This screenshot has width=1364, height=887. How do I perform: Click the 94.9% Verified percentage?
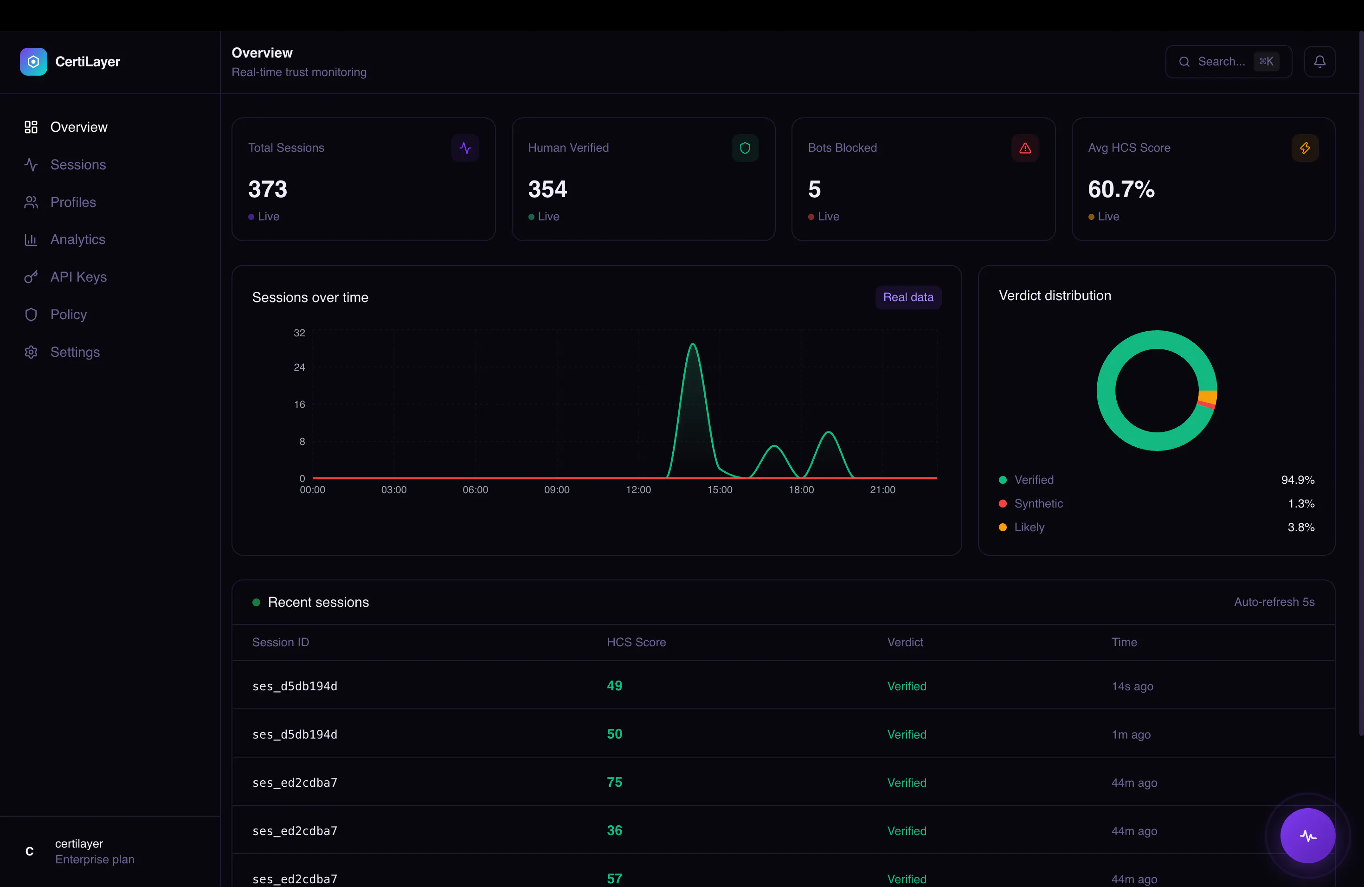coord(1298,480)
